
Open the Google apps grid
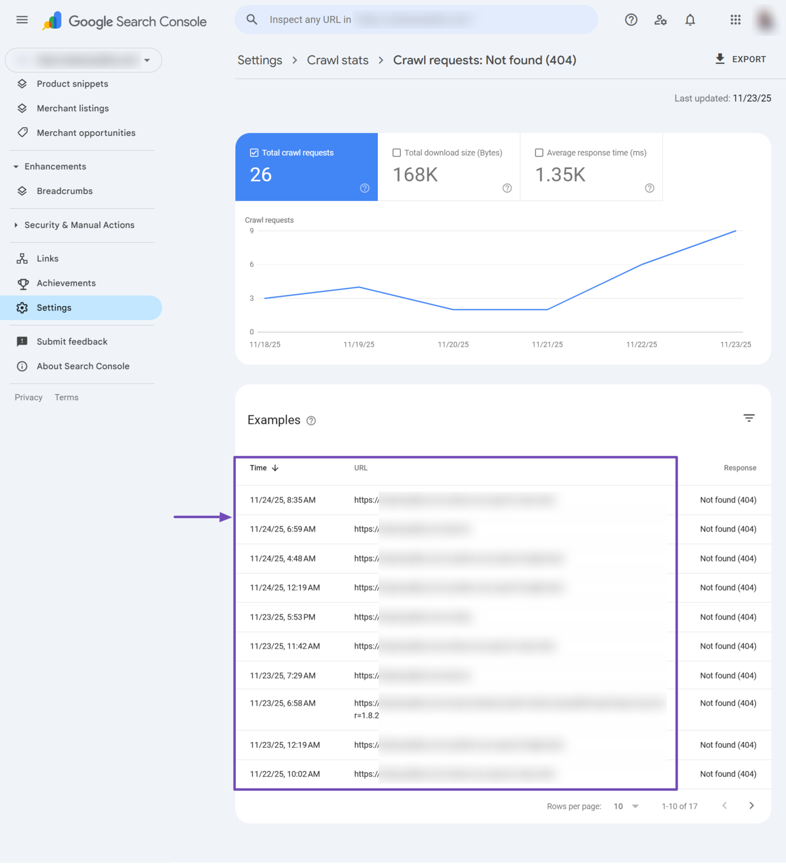click(x=735, y=19)
